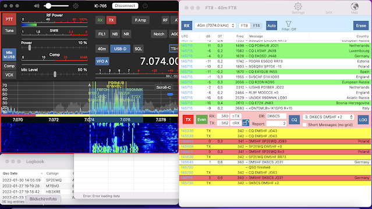Screen dimensions: 372x209
Task: Open the Map globe icon
Action: (x=355, y=6)
